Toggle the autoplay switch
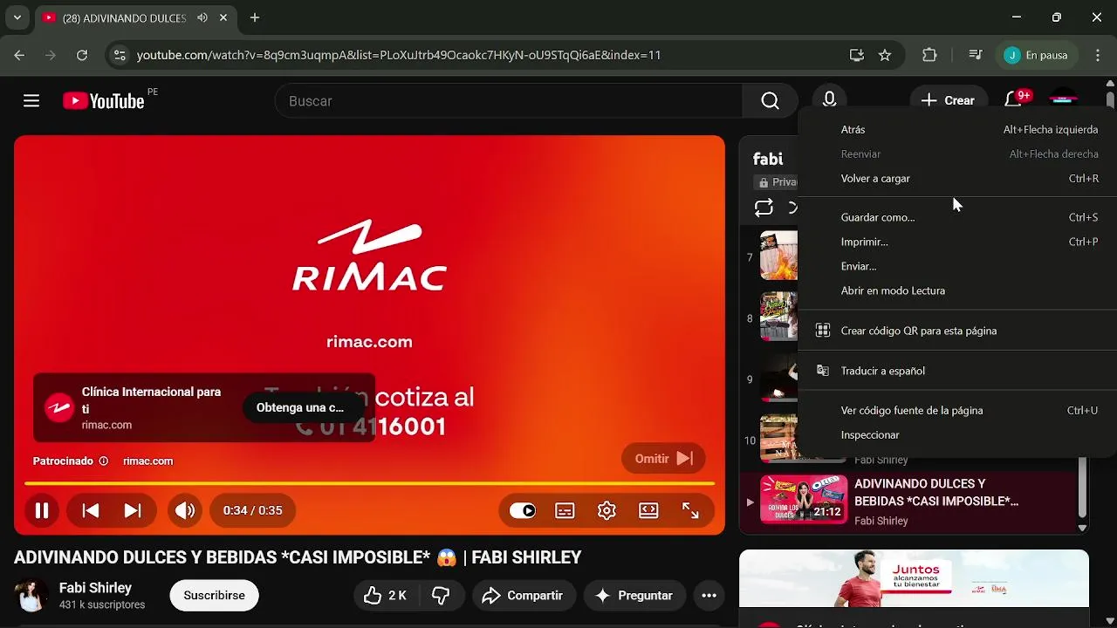Screen dimensions: 1117x628 coord(523,511)
